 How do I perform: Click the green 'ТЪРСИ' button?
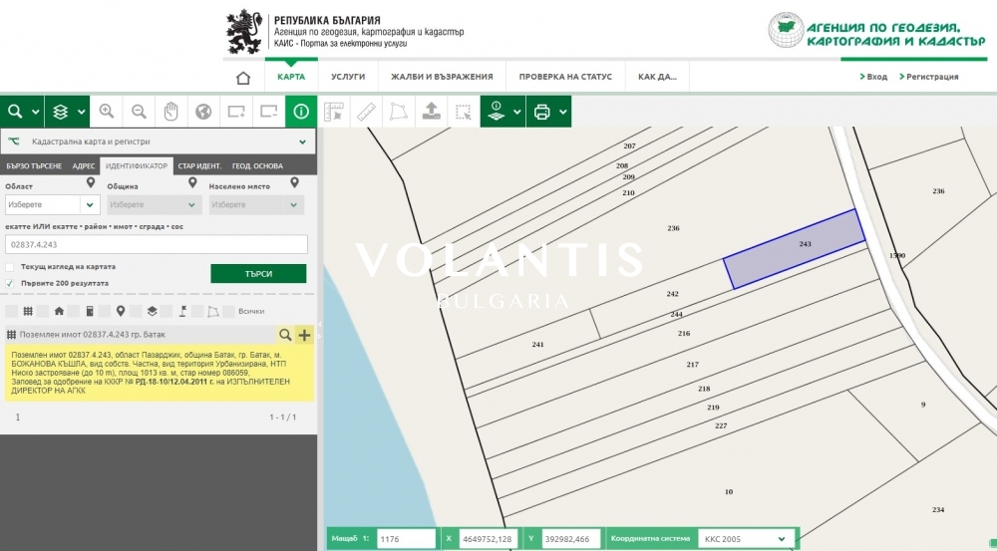(x=258, y=274)
